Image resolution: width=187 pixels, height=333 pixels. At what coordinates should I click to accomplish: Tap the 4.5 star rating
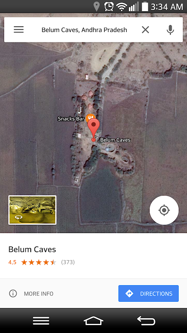(39, 262)
